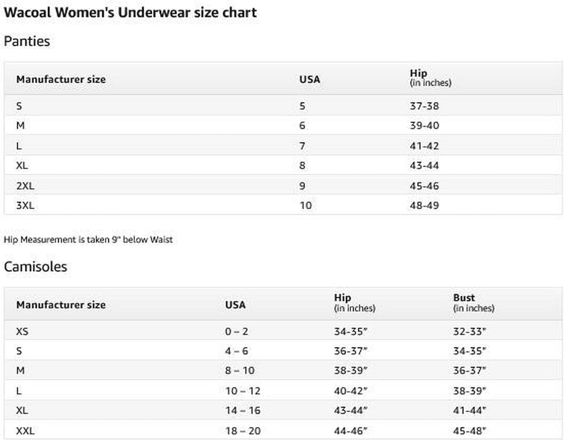564x441 pixels.
Task: Click the Hip column header in Panties table
Action: pyautogui.click(x=430, y=78)
